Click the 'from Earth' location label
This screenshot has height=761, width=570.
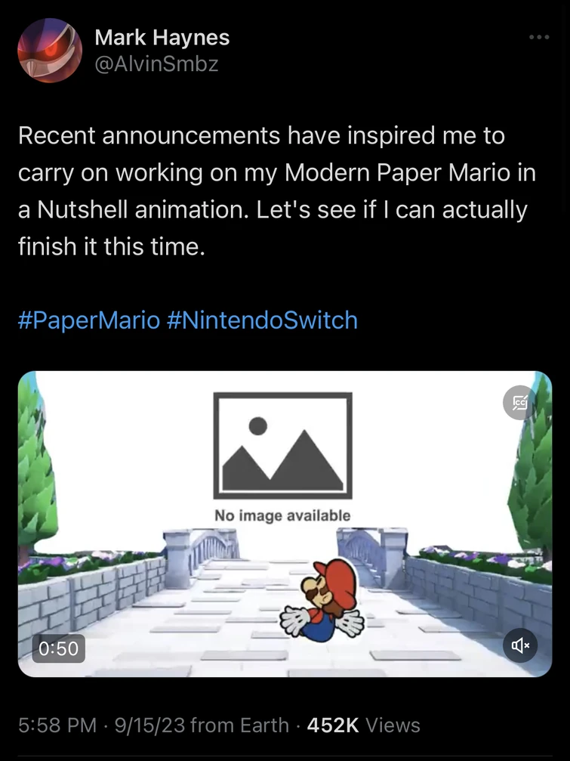(x=240, y=725)
